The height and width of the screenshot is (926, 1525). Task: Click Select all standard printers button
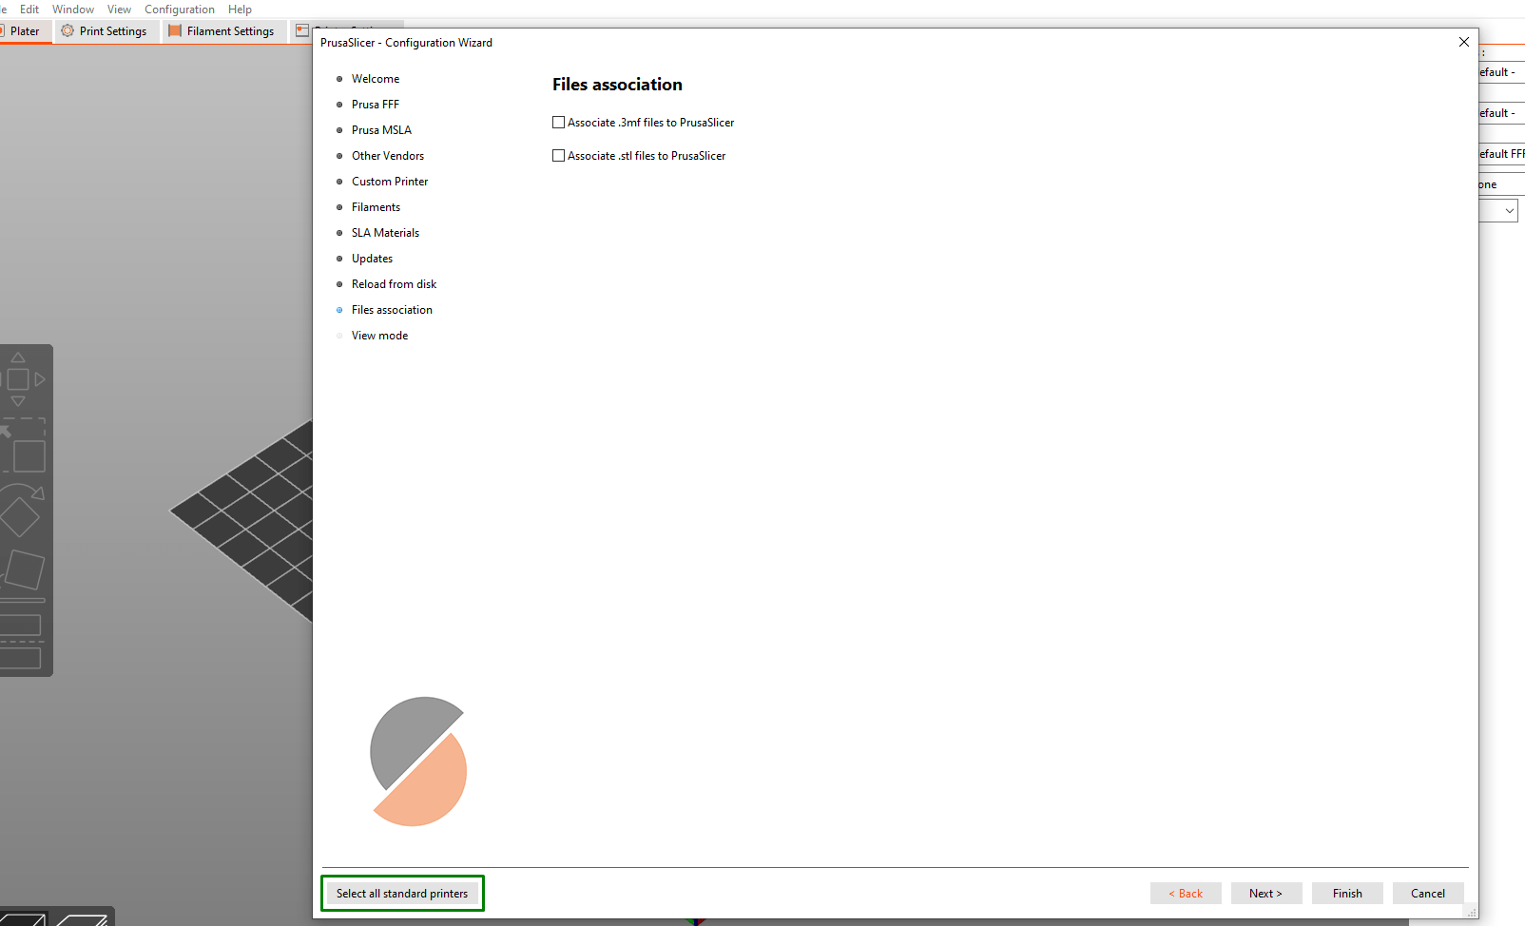tap(402, 894)
